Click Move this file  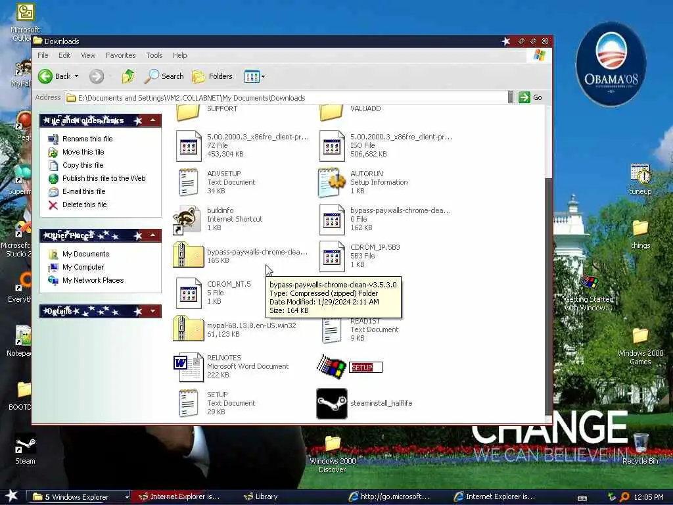(83, 152)
